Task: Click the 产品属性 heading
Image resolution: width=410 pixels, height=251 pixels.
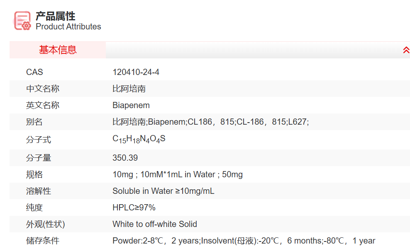Action: click(55, 16)
